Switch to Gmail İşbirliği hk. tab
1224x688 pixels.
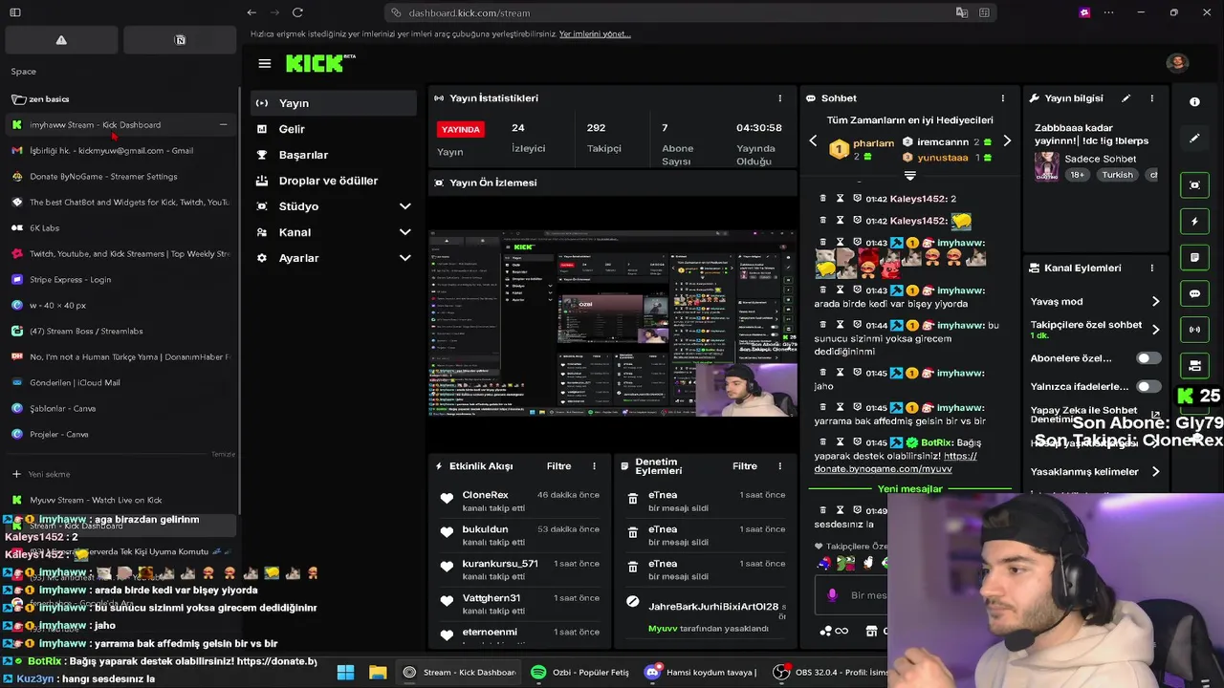pyautogui.click(x=120, y=151)
